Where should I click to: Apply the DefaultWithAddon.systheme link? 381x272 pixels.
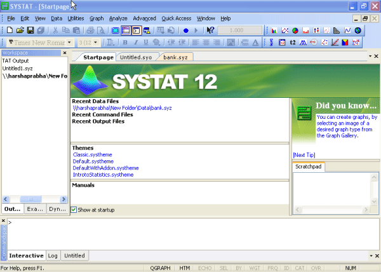[x=105, y=168]
